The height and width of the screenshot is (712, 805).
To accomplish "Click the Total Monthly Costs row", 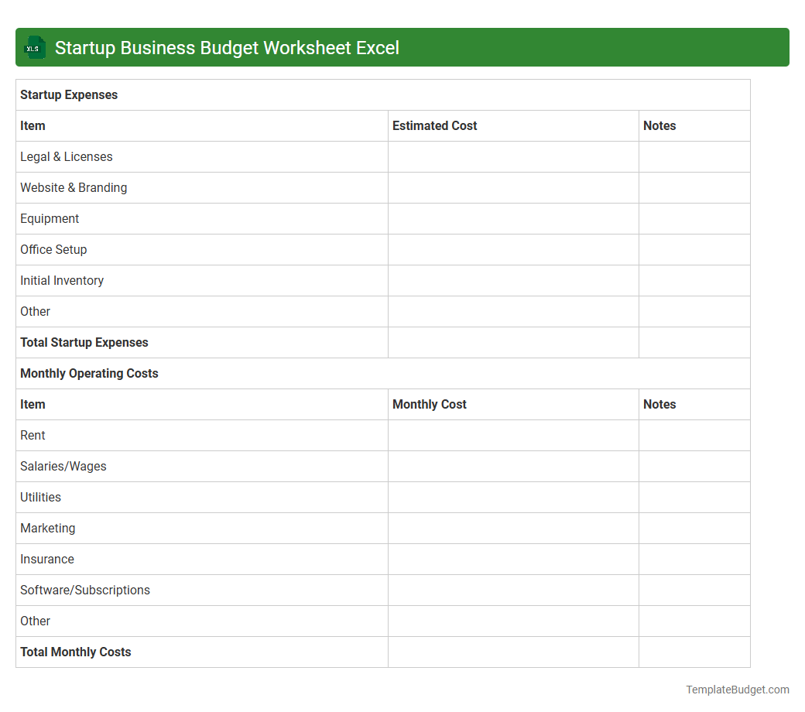I will click(x=75, y=652).
